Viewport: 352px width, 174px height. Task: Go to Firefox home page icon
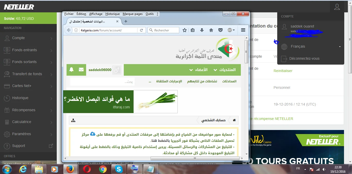click(x=211, y=30)
